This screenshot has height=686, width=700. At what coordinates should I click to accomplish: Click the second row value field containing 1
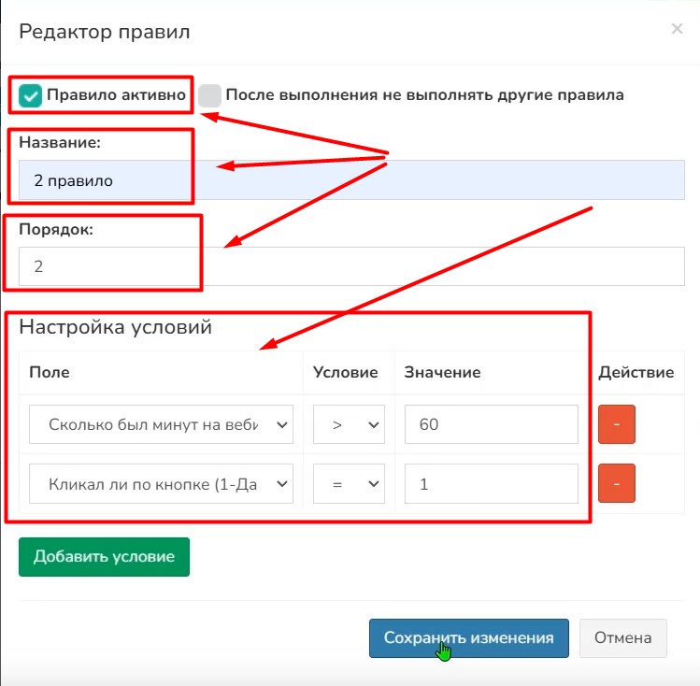[492, 483]
